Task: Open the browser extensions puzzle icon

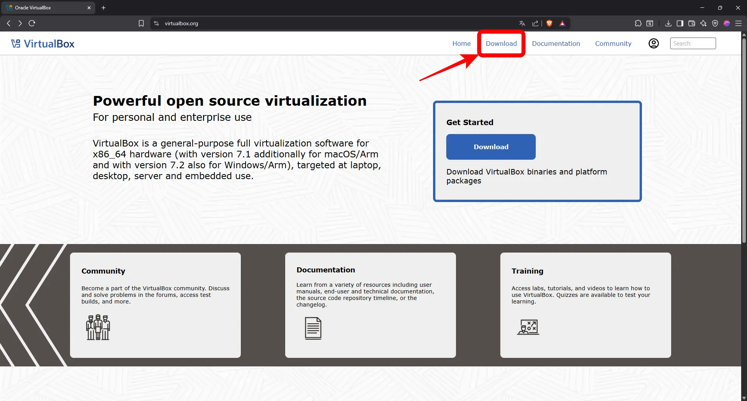Action: (638, 23)
